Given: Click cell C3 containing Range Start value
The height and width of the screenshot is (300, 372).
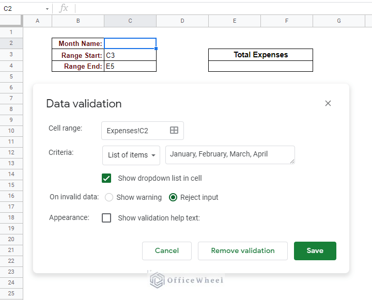Looking at the screenshot, I should click(x=130, y=55).
